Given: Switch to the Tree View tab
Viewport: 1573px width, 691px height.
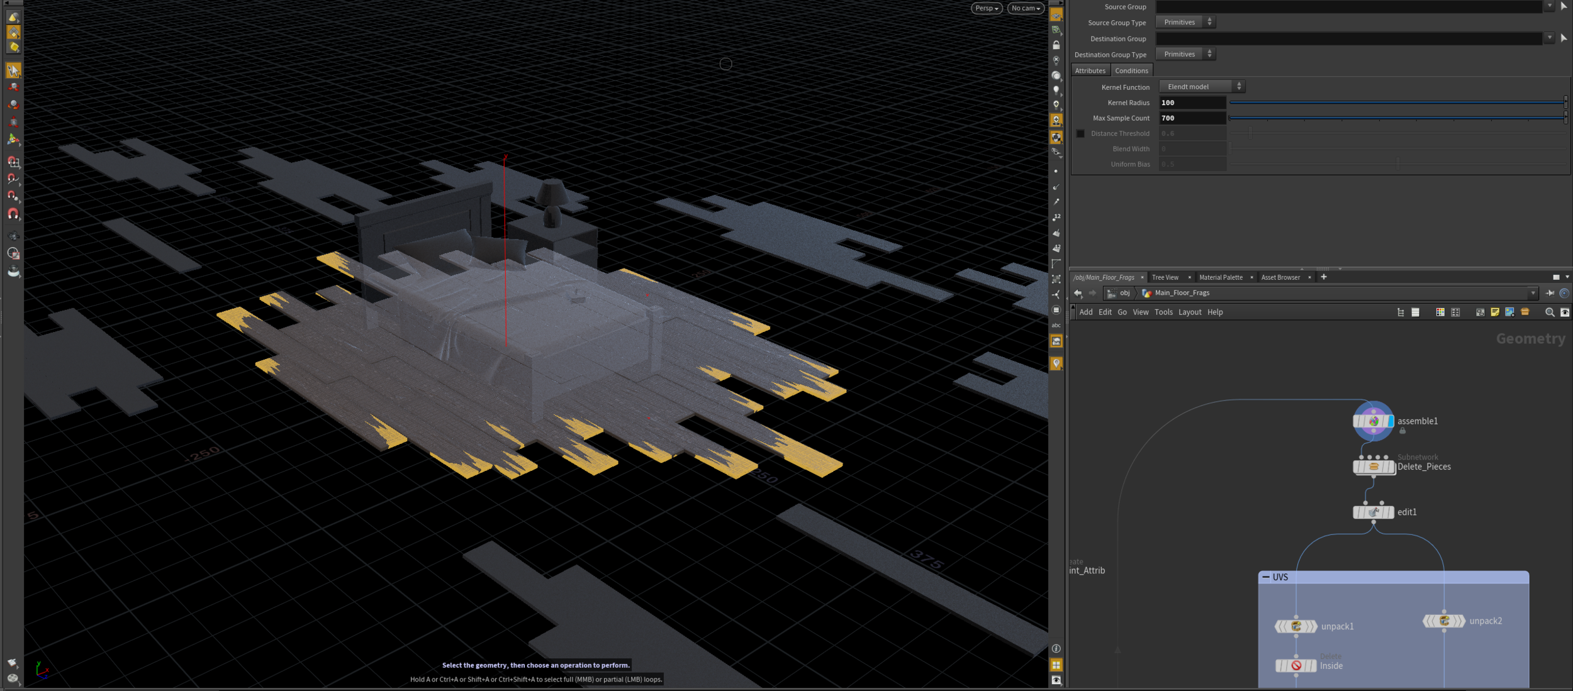Looking at the screenshot, I should tap(1165, 277).
